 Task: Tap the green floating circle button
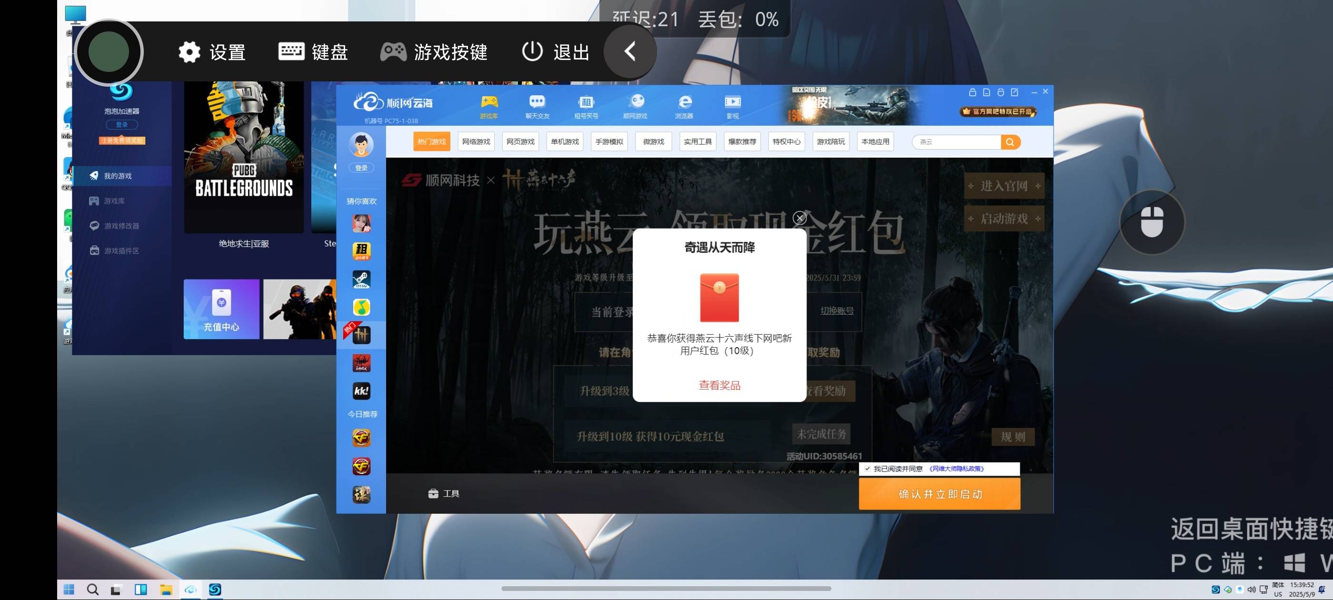tap(108, 52)
